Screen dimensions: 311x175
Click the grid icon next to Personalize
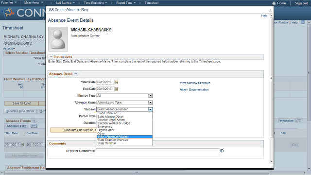point(298,121)
